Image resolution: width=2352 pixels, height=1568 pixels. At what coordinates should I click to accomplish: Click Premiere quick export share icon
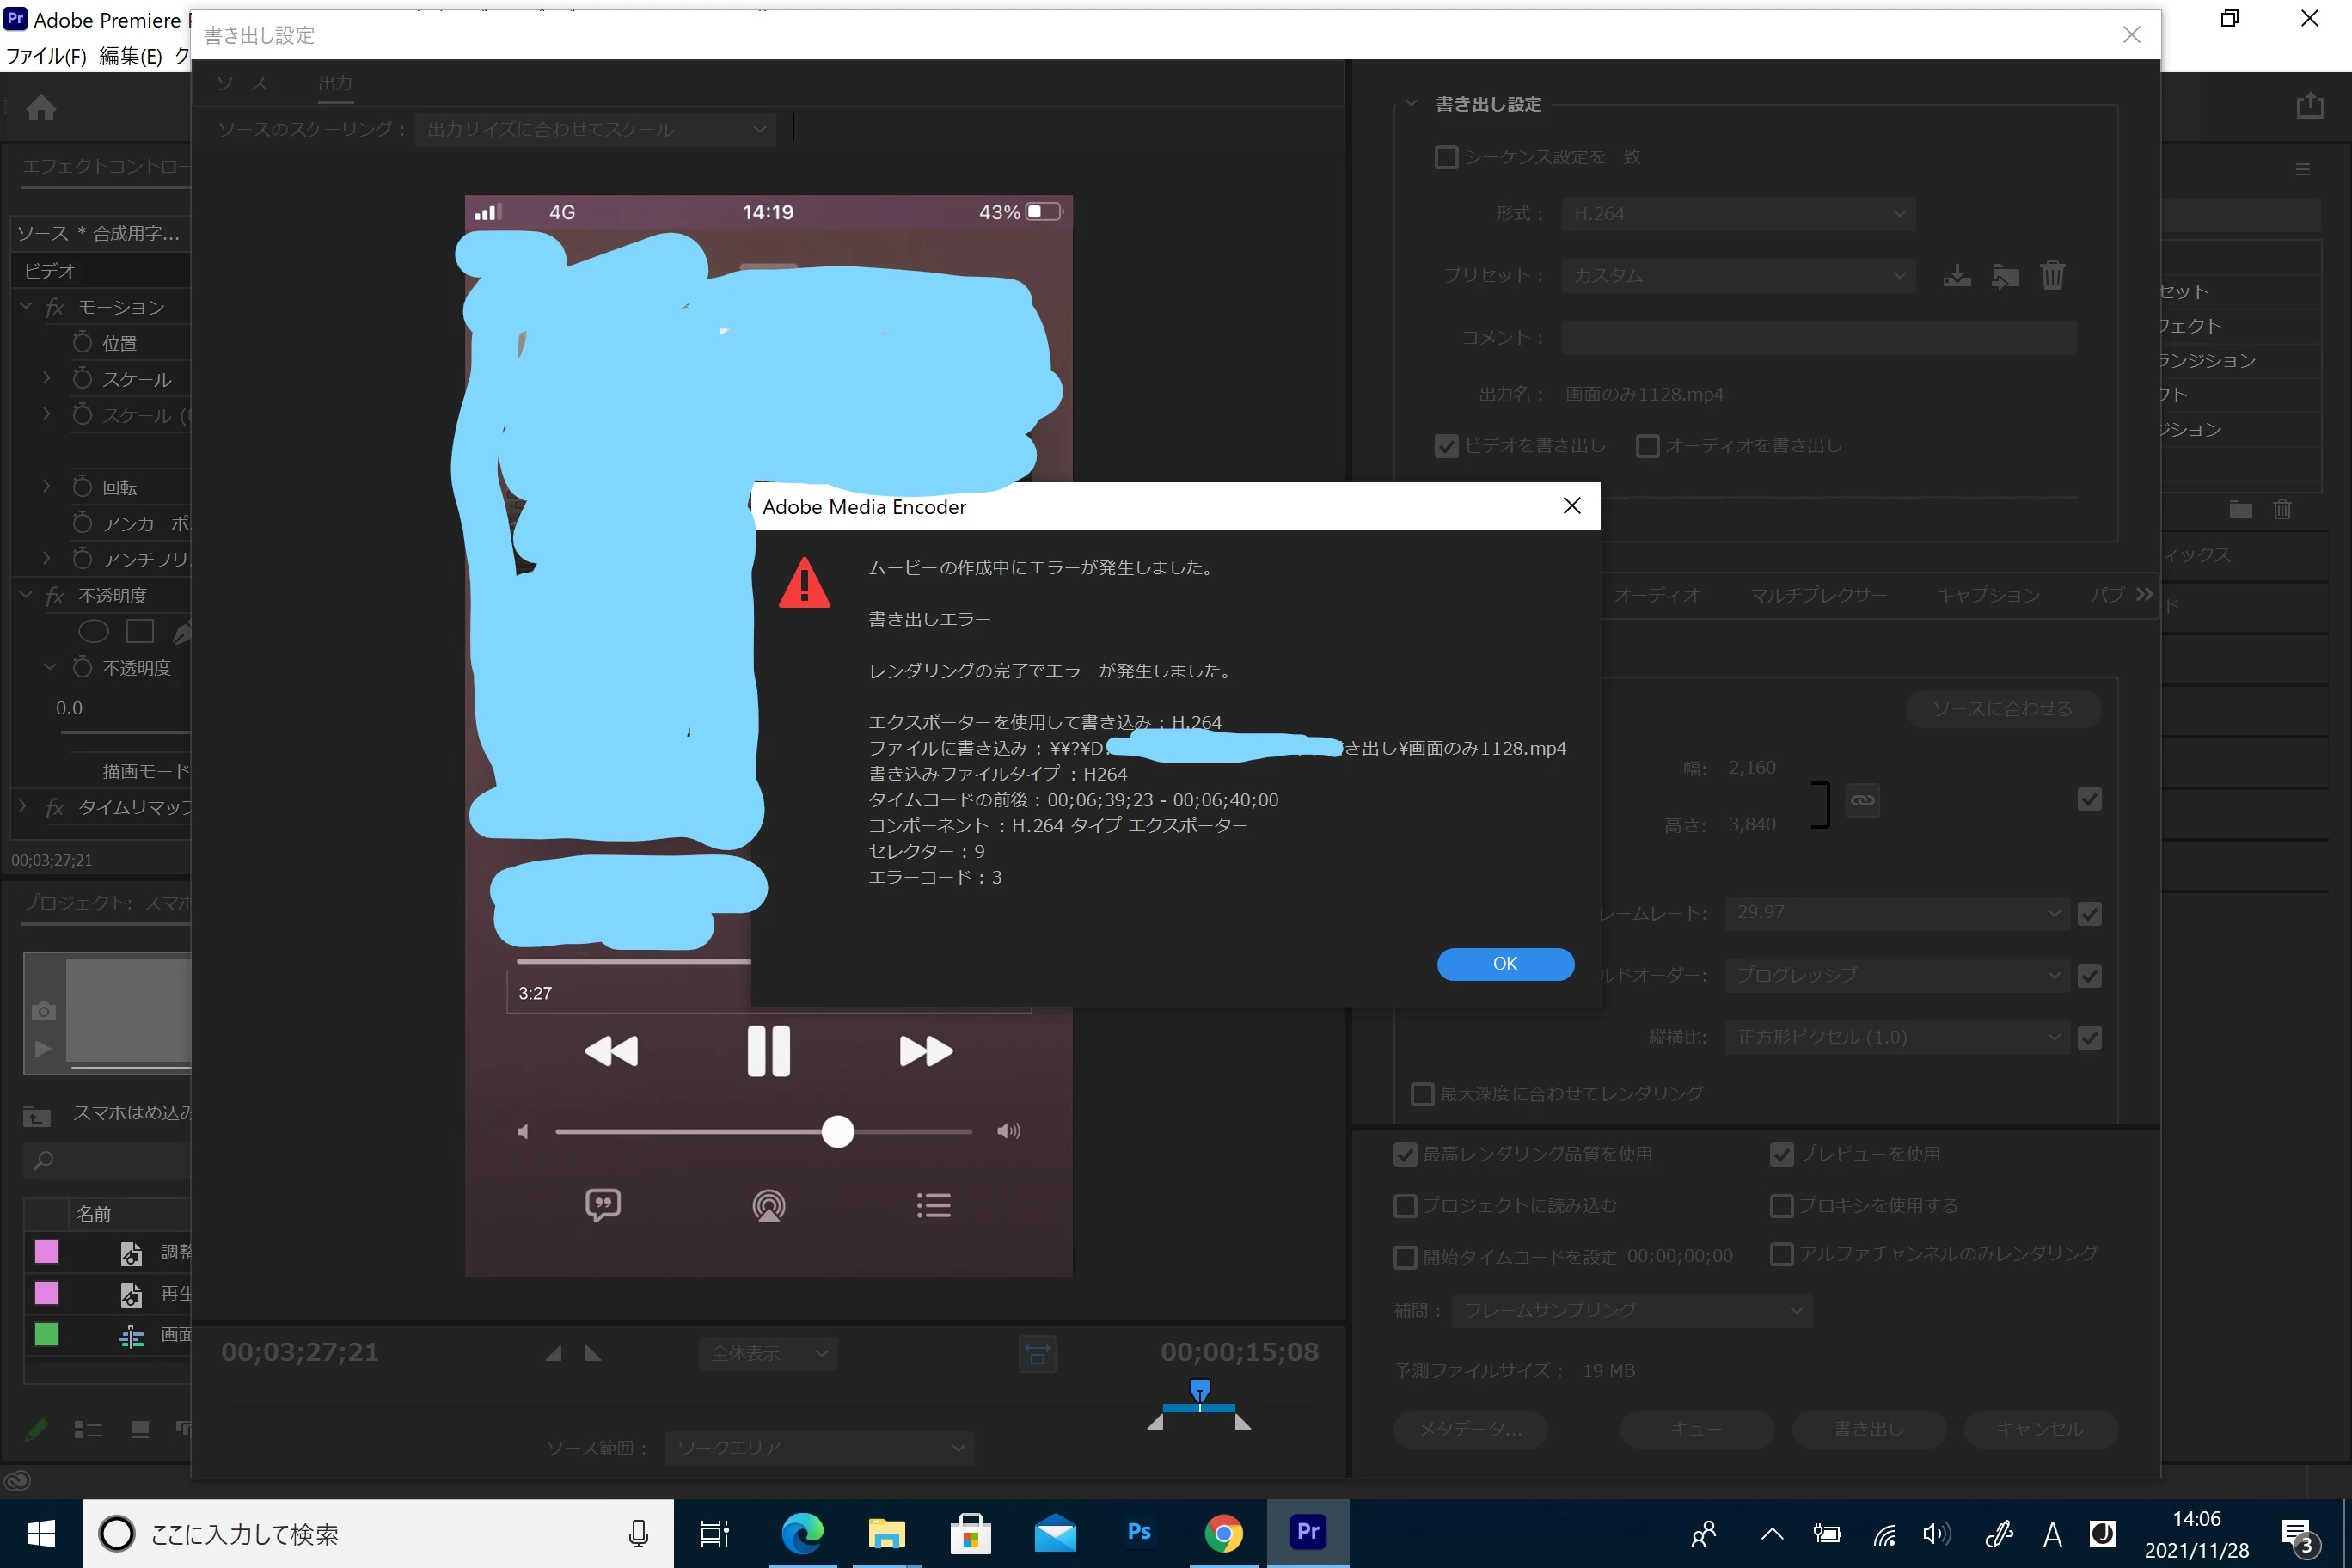[2310, 106]
